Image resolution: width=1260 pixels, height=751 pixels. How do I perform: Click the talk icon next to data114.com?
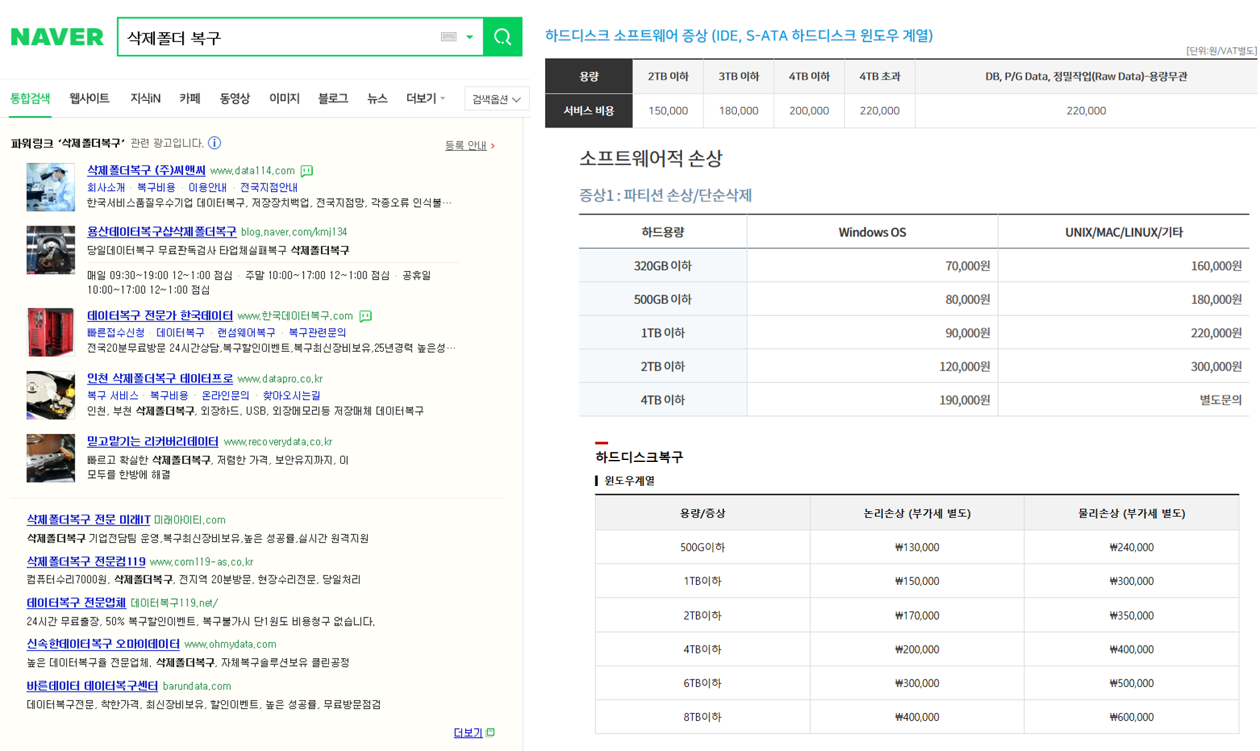tap(307, 171)
